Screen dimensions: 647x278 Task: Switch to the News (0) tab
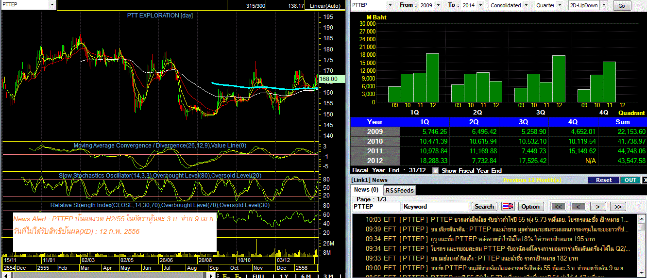[x=366, y=190]
